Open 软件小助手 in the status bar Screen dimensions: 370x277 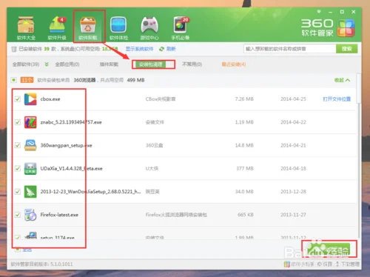(299, 264)
